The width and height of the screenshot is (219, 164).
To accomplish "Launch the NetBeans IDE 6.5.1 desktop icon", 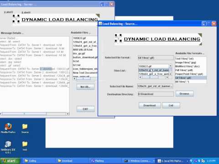I will pyautogui.click(x=8, y=147).
